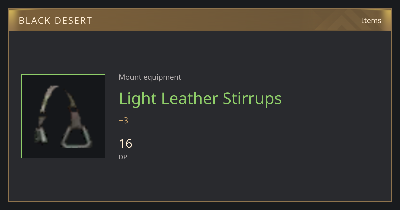The height and width of the screenshot is (210, 400).
Task: Open the Items section link
Action: point(371,20)
